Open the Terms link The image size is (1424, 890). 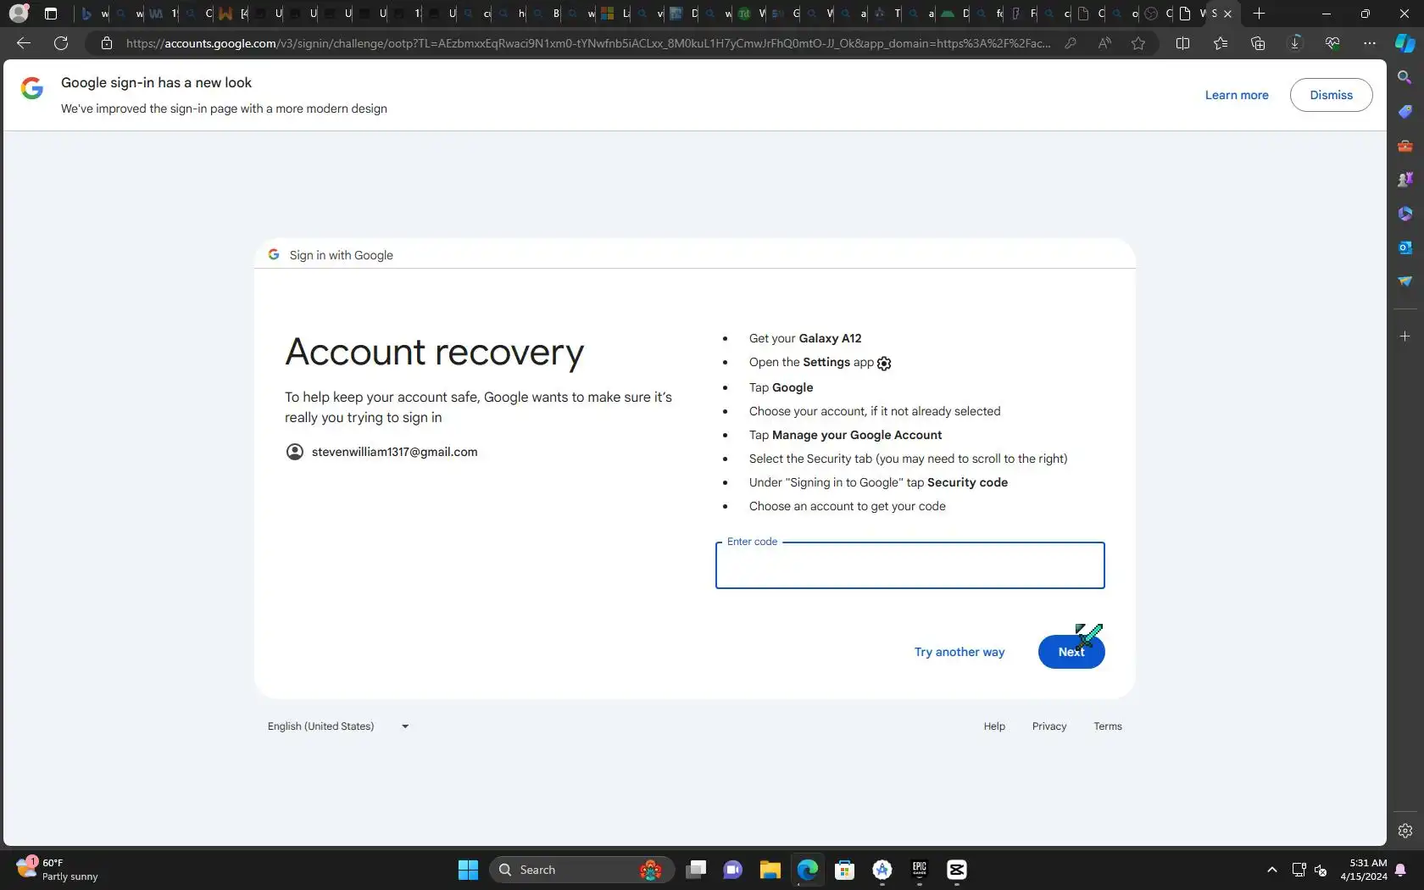1108,726
